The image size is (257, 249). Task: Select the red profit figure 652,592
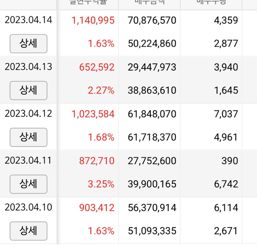pos(96,67)
